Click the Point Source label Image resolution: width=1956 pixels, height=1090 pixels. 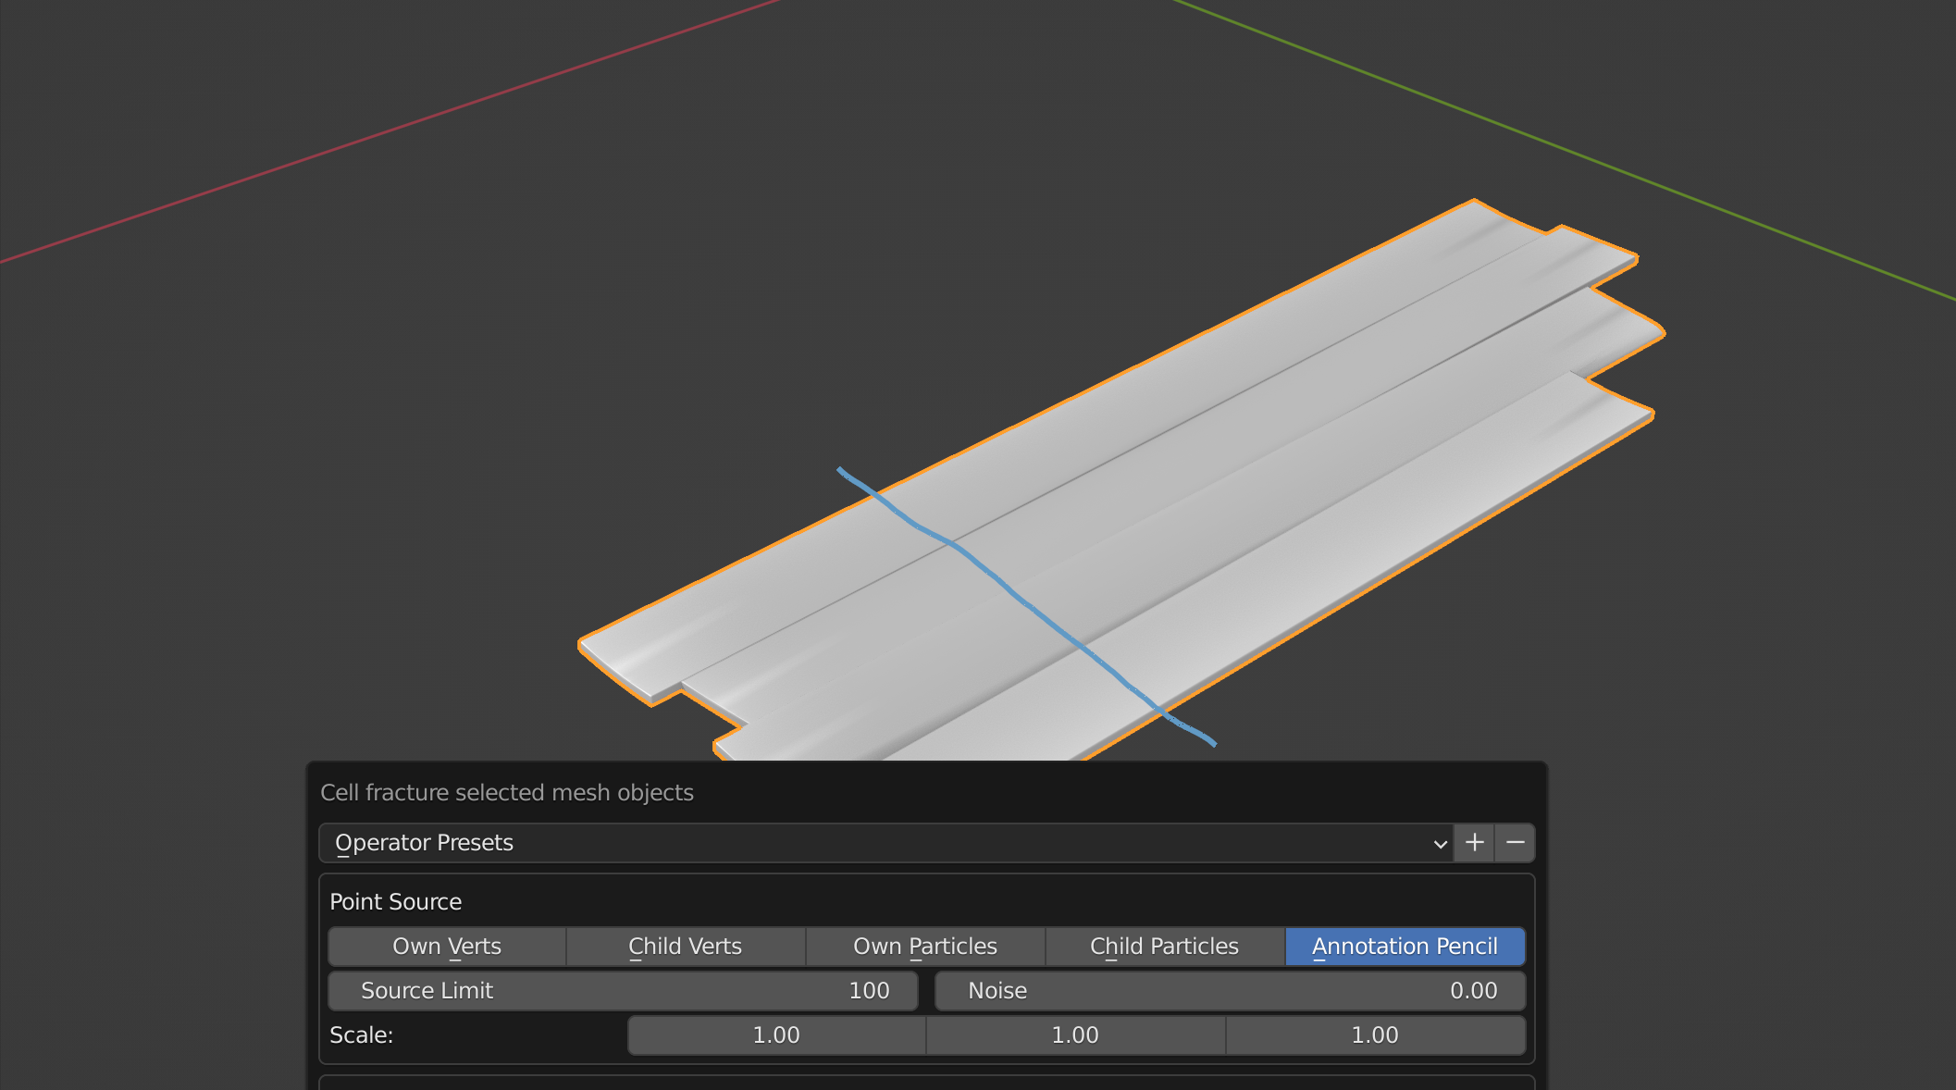(x=395, y=902)
